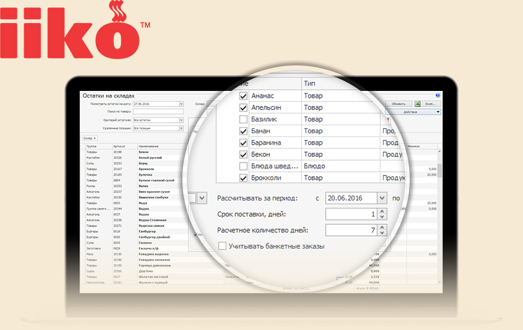Select the Вино красное сухое row

[154, 192]
